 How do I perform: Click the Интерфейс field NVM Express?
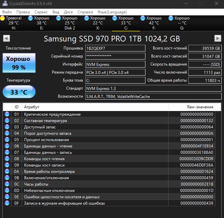pyautogui.click(x=115, y=64)
